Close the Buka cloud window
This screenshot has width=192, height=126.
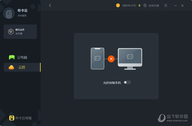182,6
